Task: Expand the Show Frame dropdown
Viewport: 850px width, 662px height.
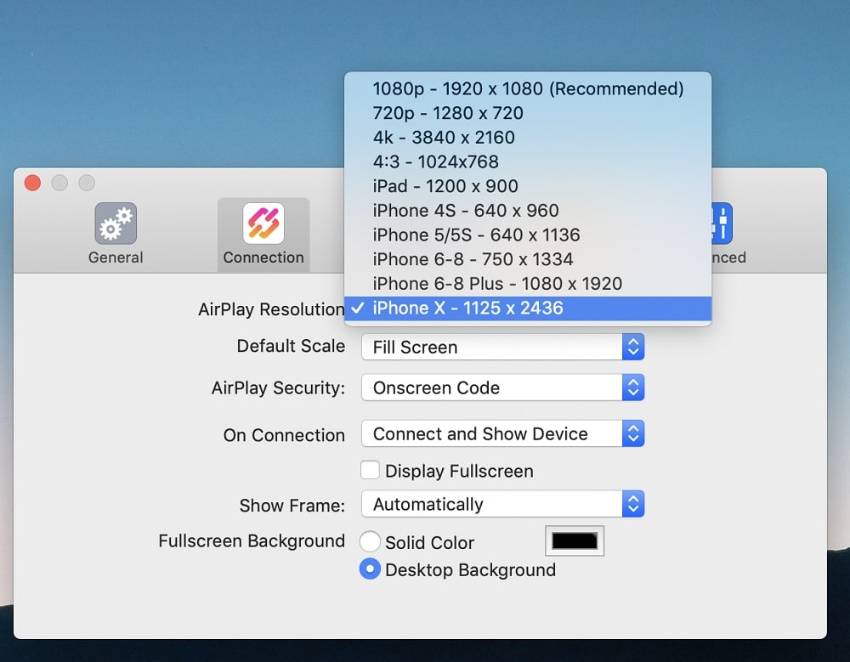Action: [x=502, y=504]
